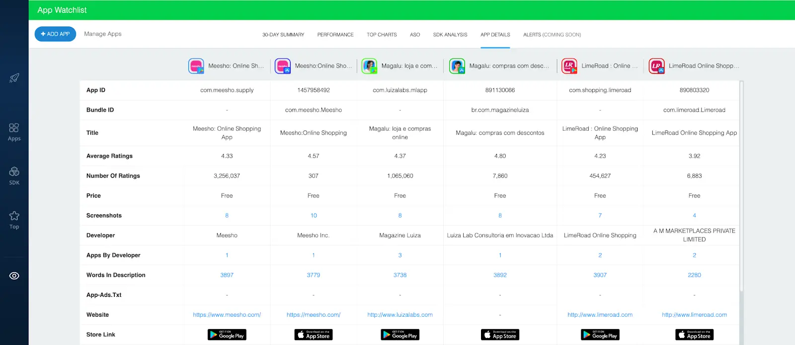Click words in description 2280
Image resolution: width=795 pixels, height=345 pixels.
click(x=694, y=275)
